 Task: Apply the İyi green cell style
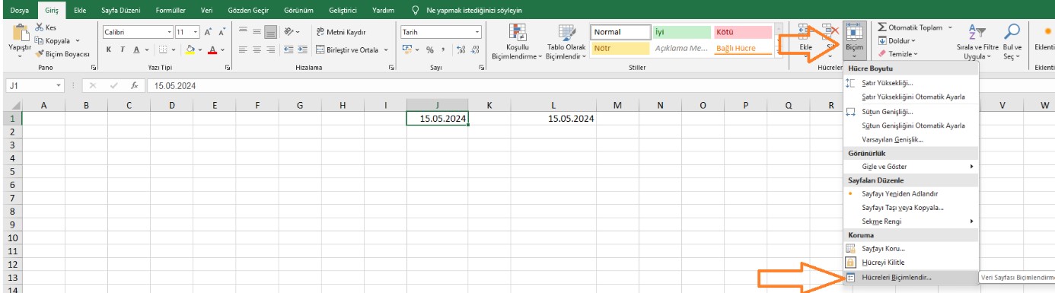click(681, 32)
